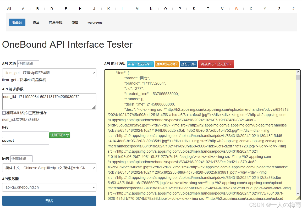Open the item_get API name dropdown
Viewport: 302px width, 210px height.
click(49, 73)
